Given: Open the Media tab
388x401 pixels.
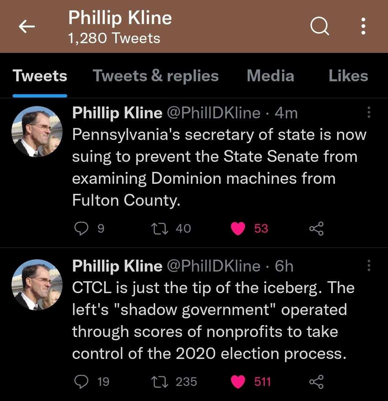Looking at the screenshot, I should (x=271, y=76).
